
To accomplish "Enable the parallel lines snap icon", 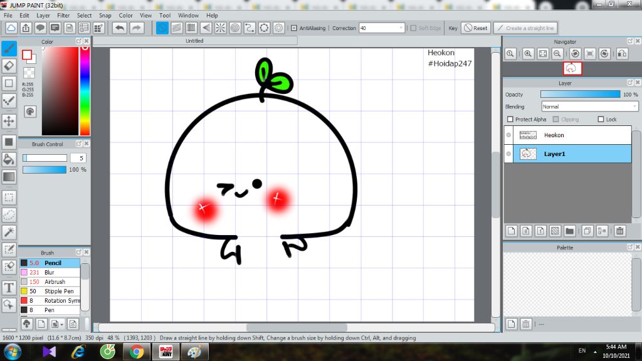I will click(x=176, y=28).
